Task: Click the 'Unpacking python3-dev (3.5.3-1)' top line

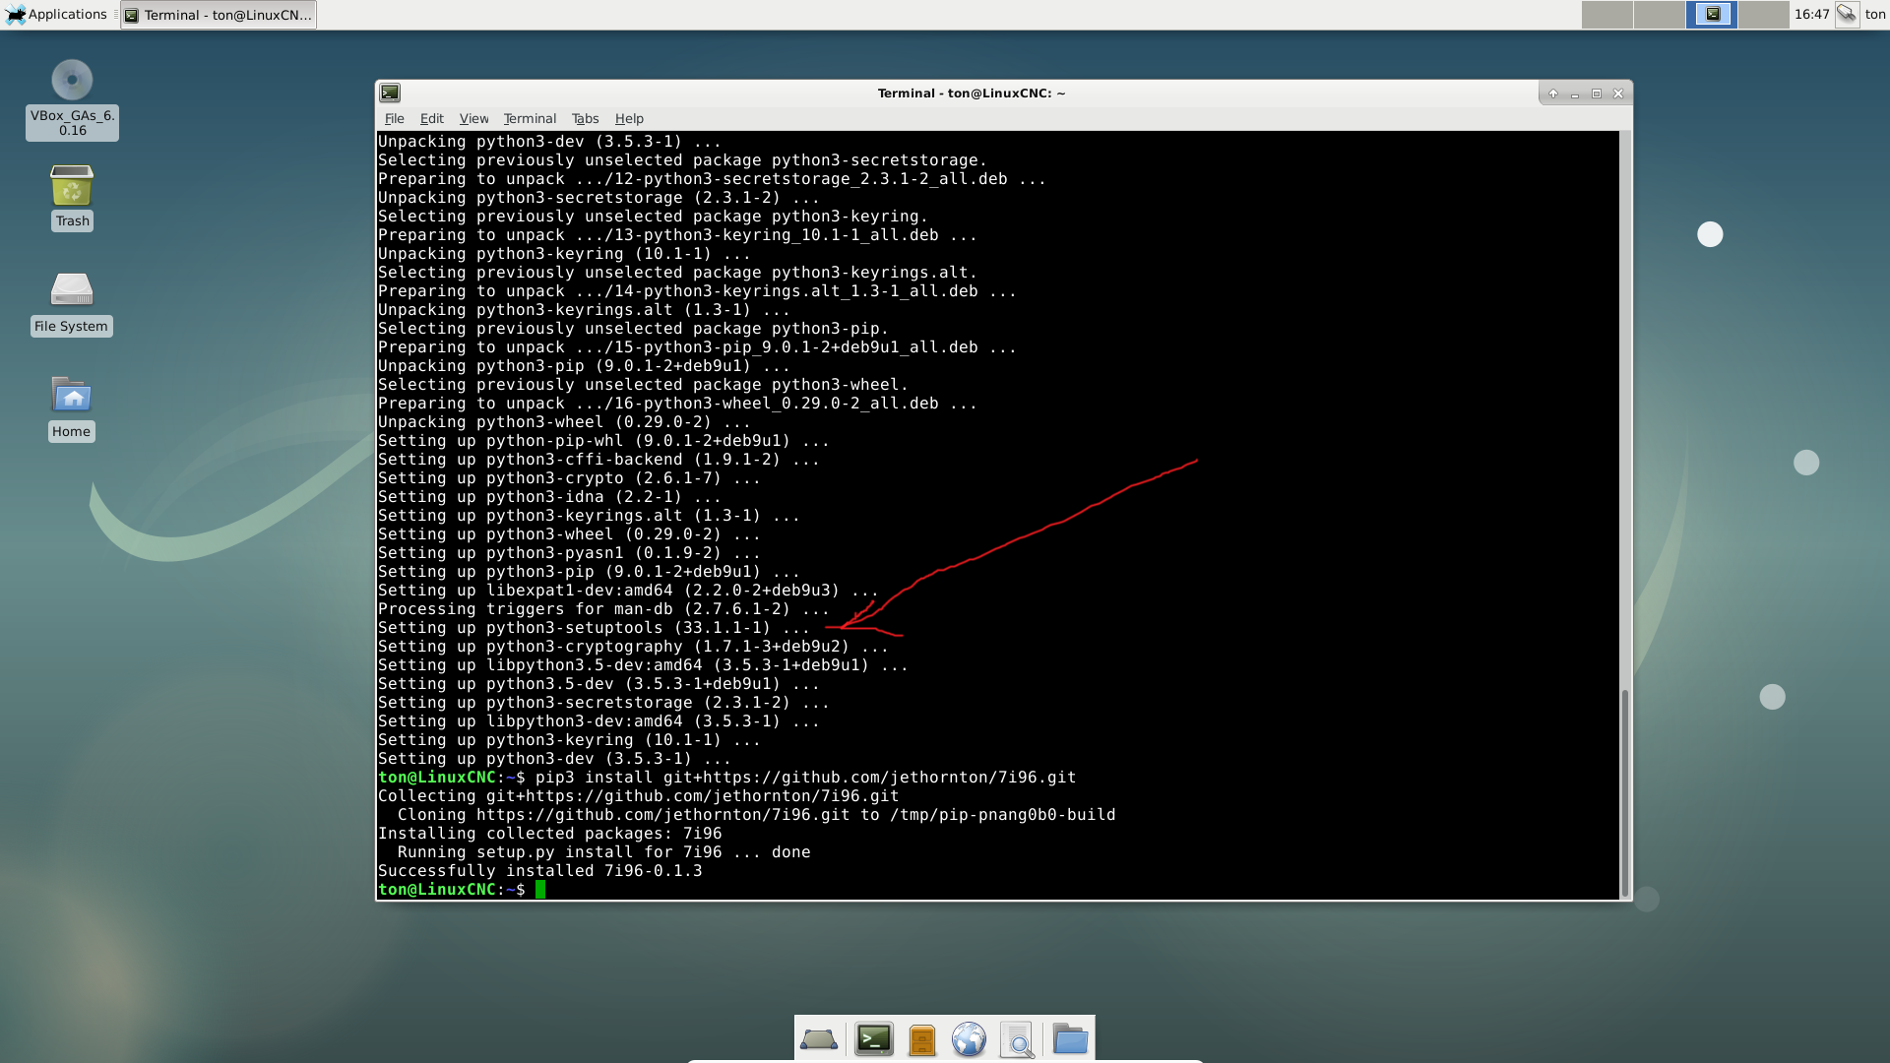Action: [549, 142]
